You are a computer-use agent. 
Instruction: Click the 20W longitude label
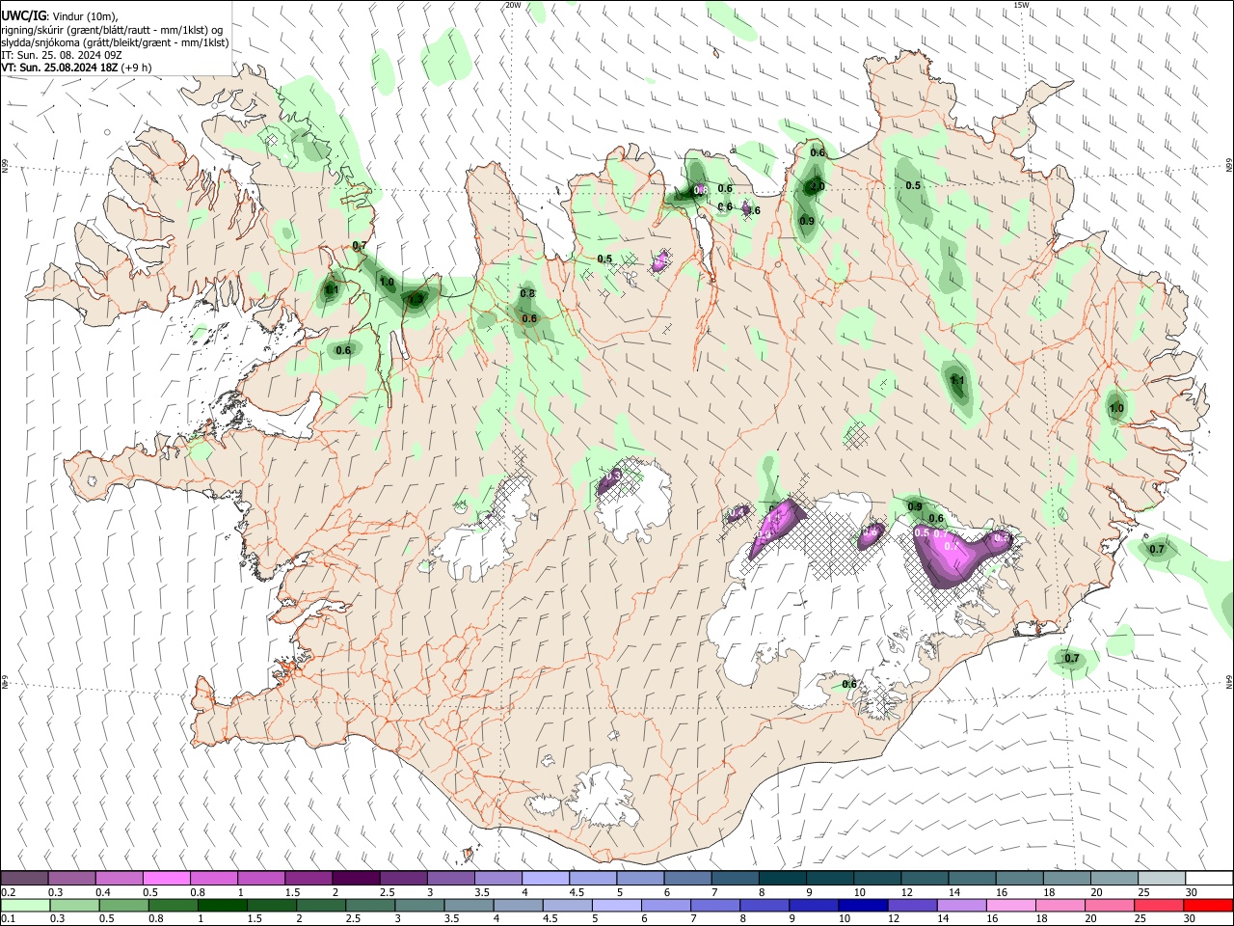click(514, 5)
